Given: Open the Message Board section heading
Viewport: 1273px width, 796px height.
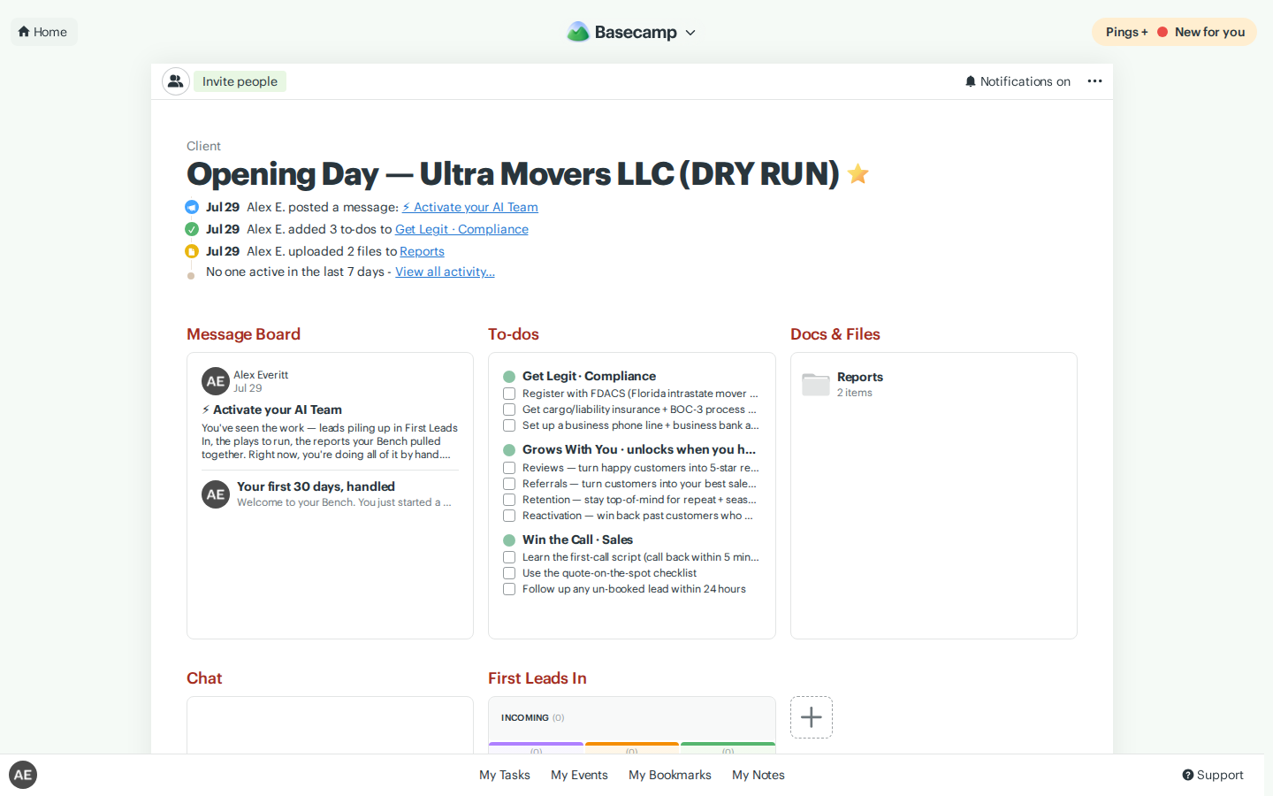Looking at the screenshot, I should (243, 334).
